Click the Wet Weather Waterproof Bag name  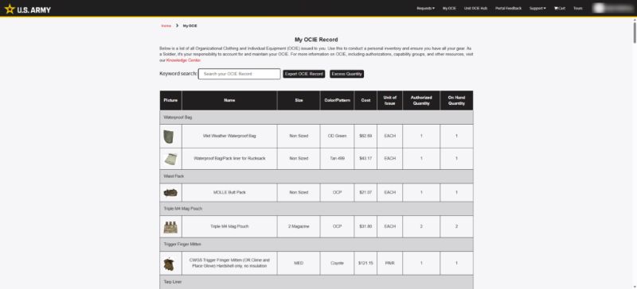click(x=229, y=137)
